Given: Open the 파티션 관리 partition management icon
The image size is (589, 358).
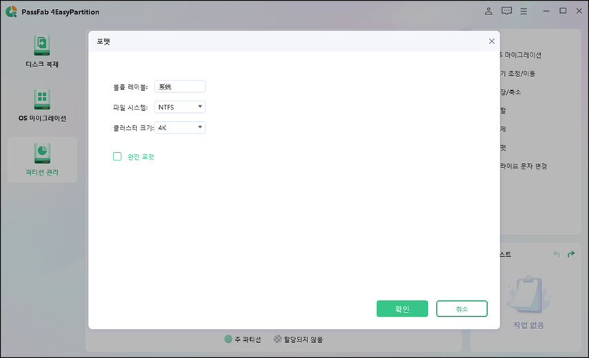Looking at the screenshot, I should click(x=42, y=154).
